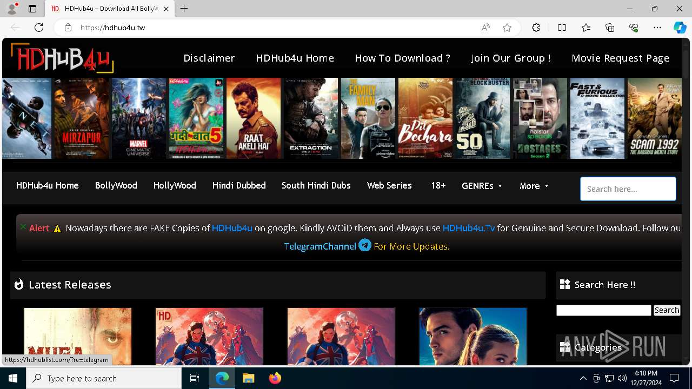Open the Mirzapur poster thumbnail
Viewport: 692px width, 389px height.
coord(81,118)
